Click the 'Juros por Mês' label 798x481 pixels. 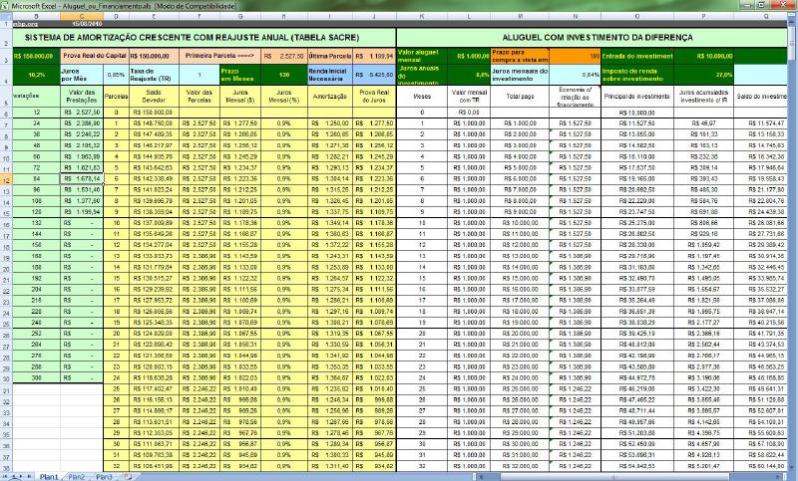82,75
